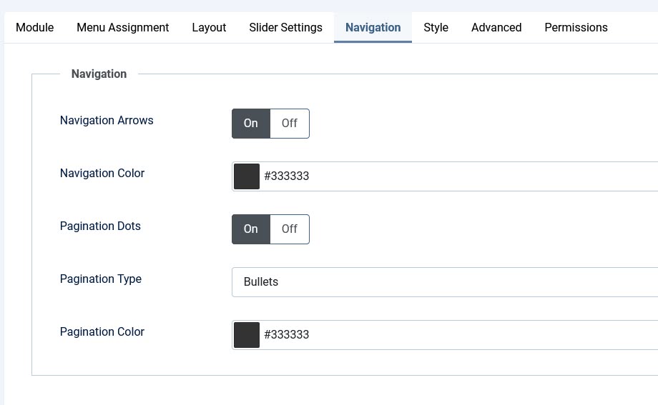
Task: Click the Navigation Arrows field label
Action: 107,121
